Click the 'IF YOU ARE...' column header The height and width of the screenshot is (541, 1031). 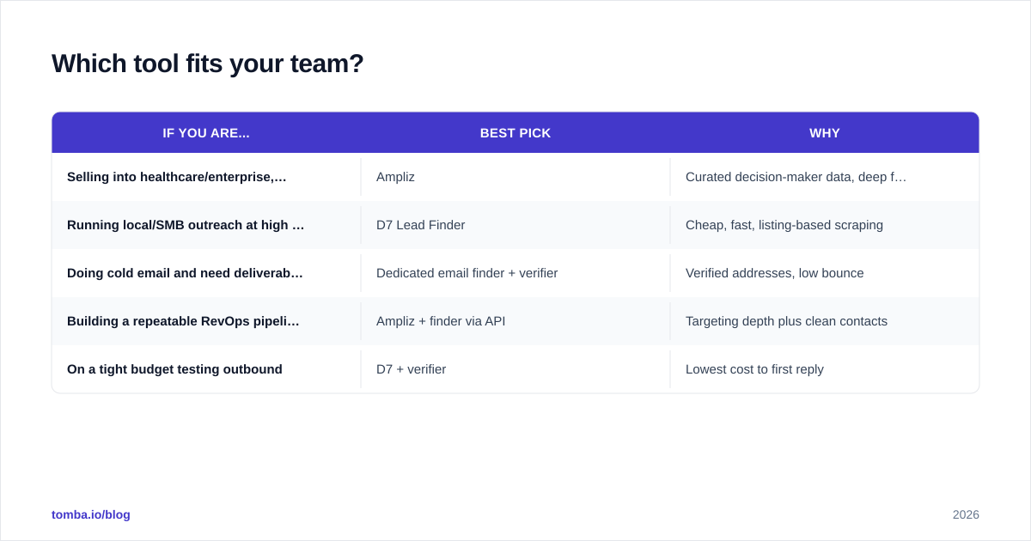[206, 133]
